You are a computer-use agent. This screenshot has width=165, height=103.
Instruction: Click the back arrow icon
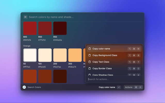click(x=26, y=17)
